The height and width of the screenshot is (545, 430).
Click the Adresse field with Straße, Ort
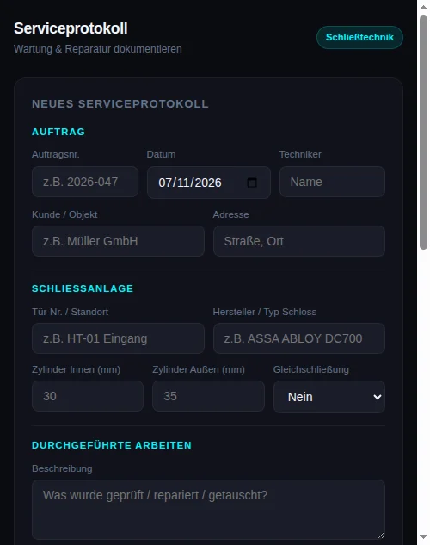pyautogui.click(x=299, y=241)
